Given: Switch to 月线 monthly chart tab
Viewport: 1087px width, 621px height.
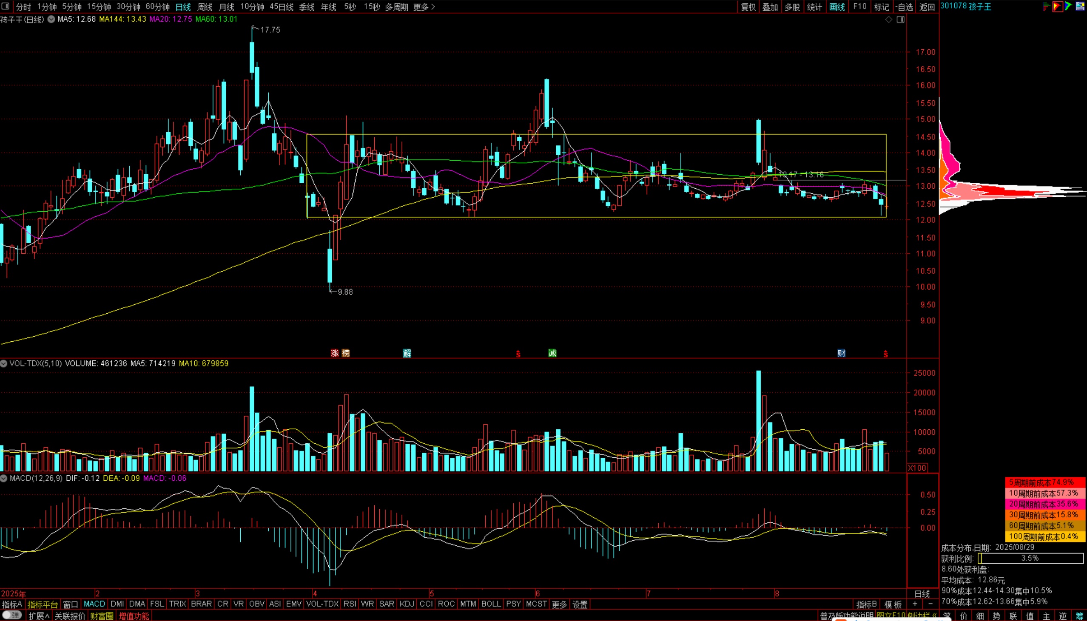Looking at the screenshot, I should [226, 7].
